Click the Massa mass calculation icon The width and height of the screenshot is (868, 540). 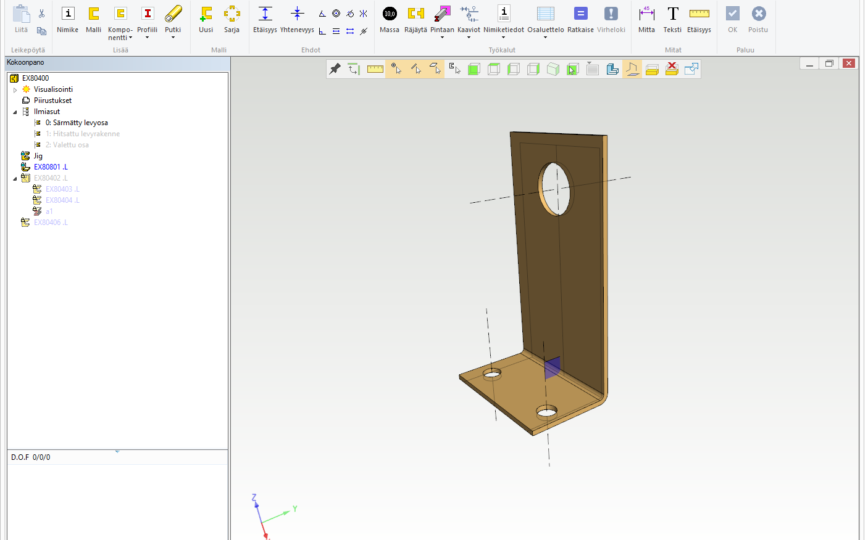pyautogui.click(x=390, y=14)
